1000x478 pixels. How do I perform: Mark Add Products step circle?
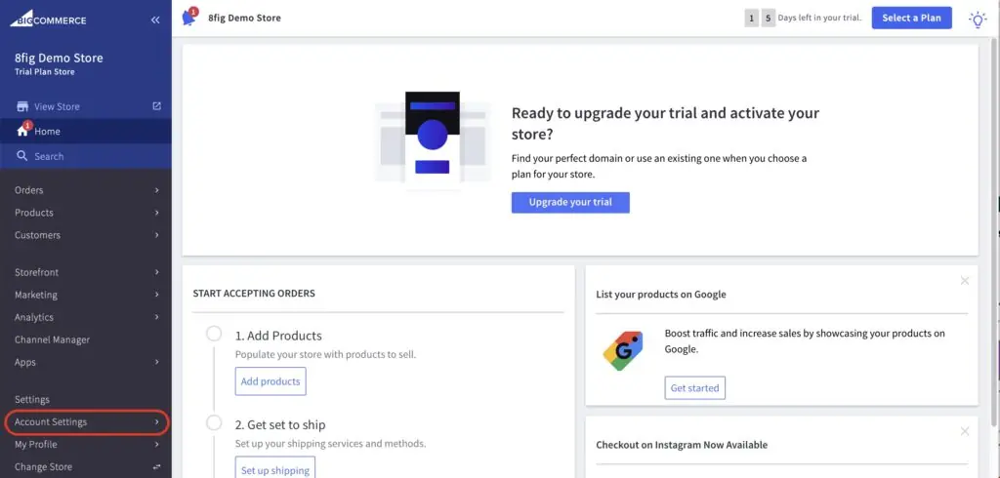coord(214,334)
